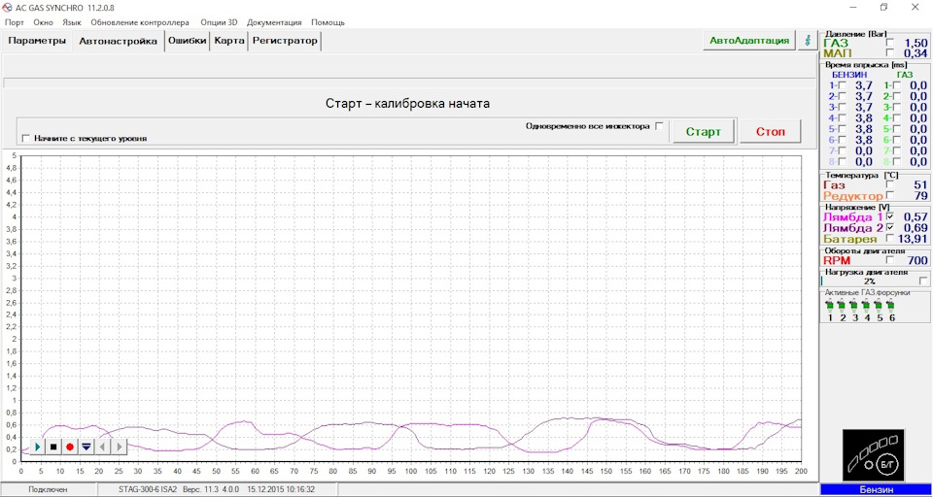Open the 'Обновление контроллера' menu
Screen dimensions: 933x497
click(140, 22)
